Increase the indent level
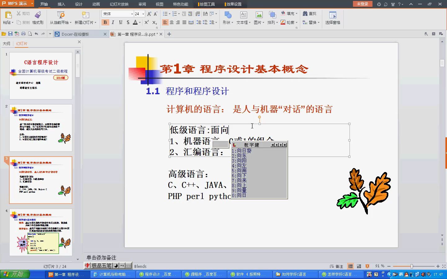The height and width of the screenshot is (279, 447). [x=190, y=14]
